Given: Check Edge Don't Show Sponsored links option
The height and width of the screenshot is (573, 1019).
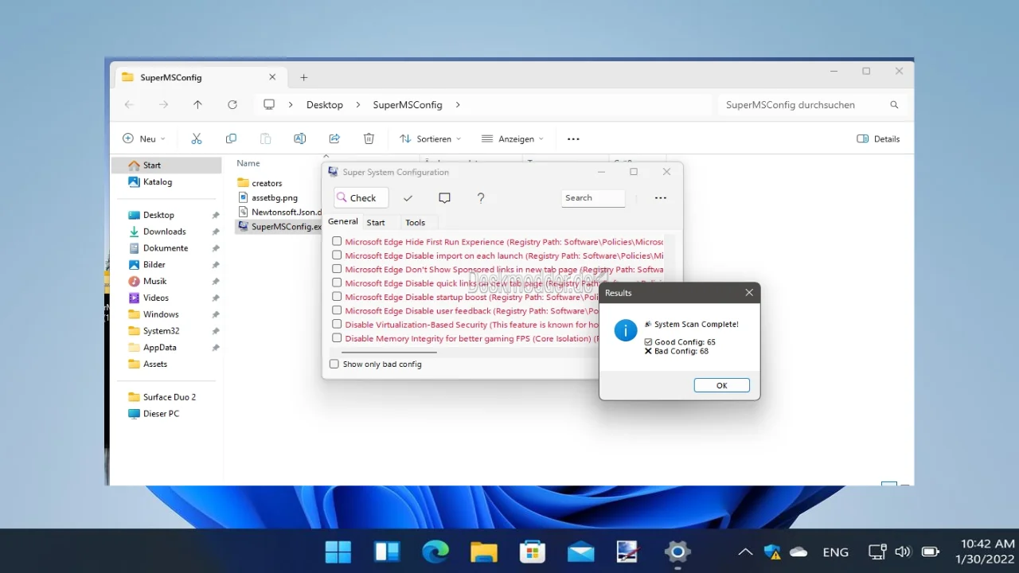Looking at the screenshot, I should pos(337,269).
